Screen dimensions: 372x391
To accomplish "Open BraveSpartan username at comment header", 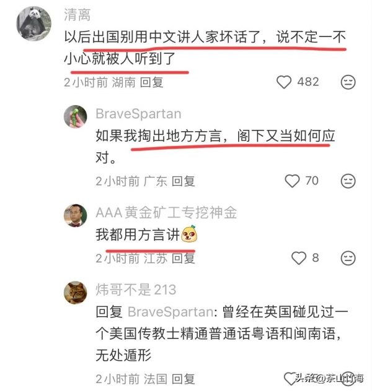I will coord(138,114).
